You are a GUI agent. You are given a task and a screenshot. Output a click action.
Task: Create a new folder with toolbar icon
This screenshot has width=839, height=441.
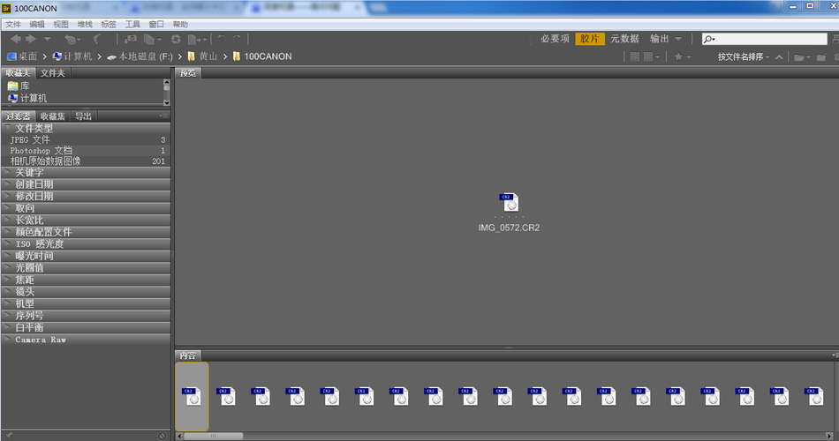tap(821, 57)
